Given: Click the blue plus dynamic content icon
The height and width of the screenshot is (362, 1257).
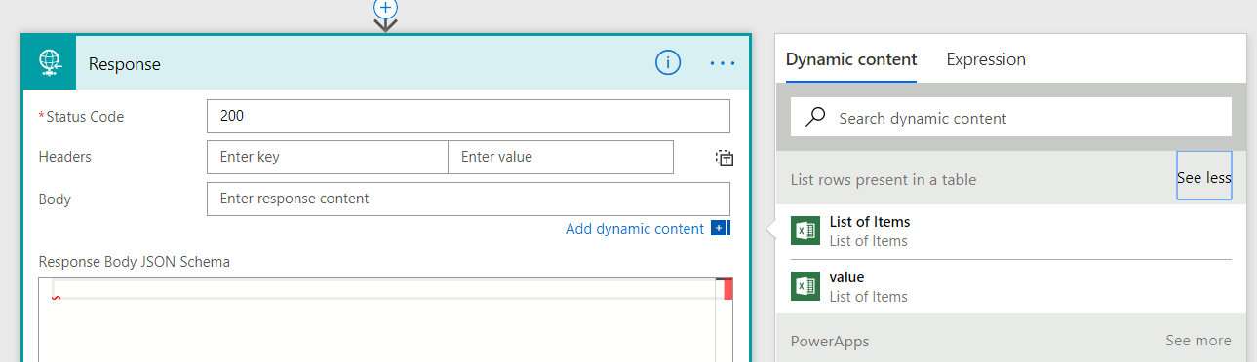Looking at the screenshot, I should point(720,229).
